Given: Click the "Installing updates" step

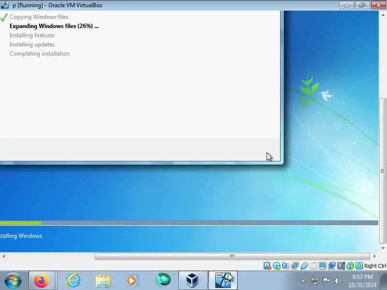Looking at the screenshot, I should click(x=32, y=44).
